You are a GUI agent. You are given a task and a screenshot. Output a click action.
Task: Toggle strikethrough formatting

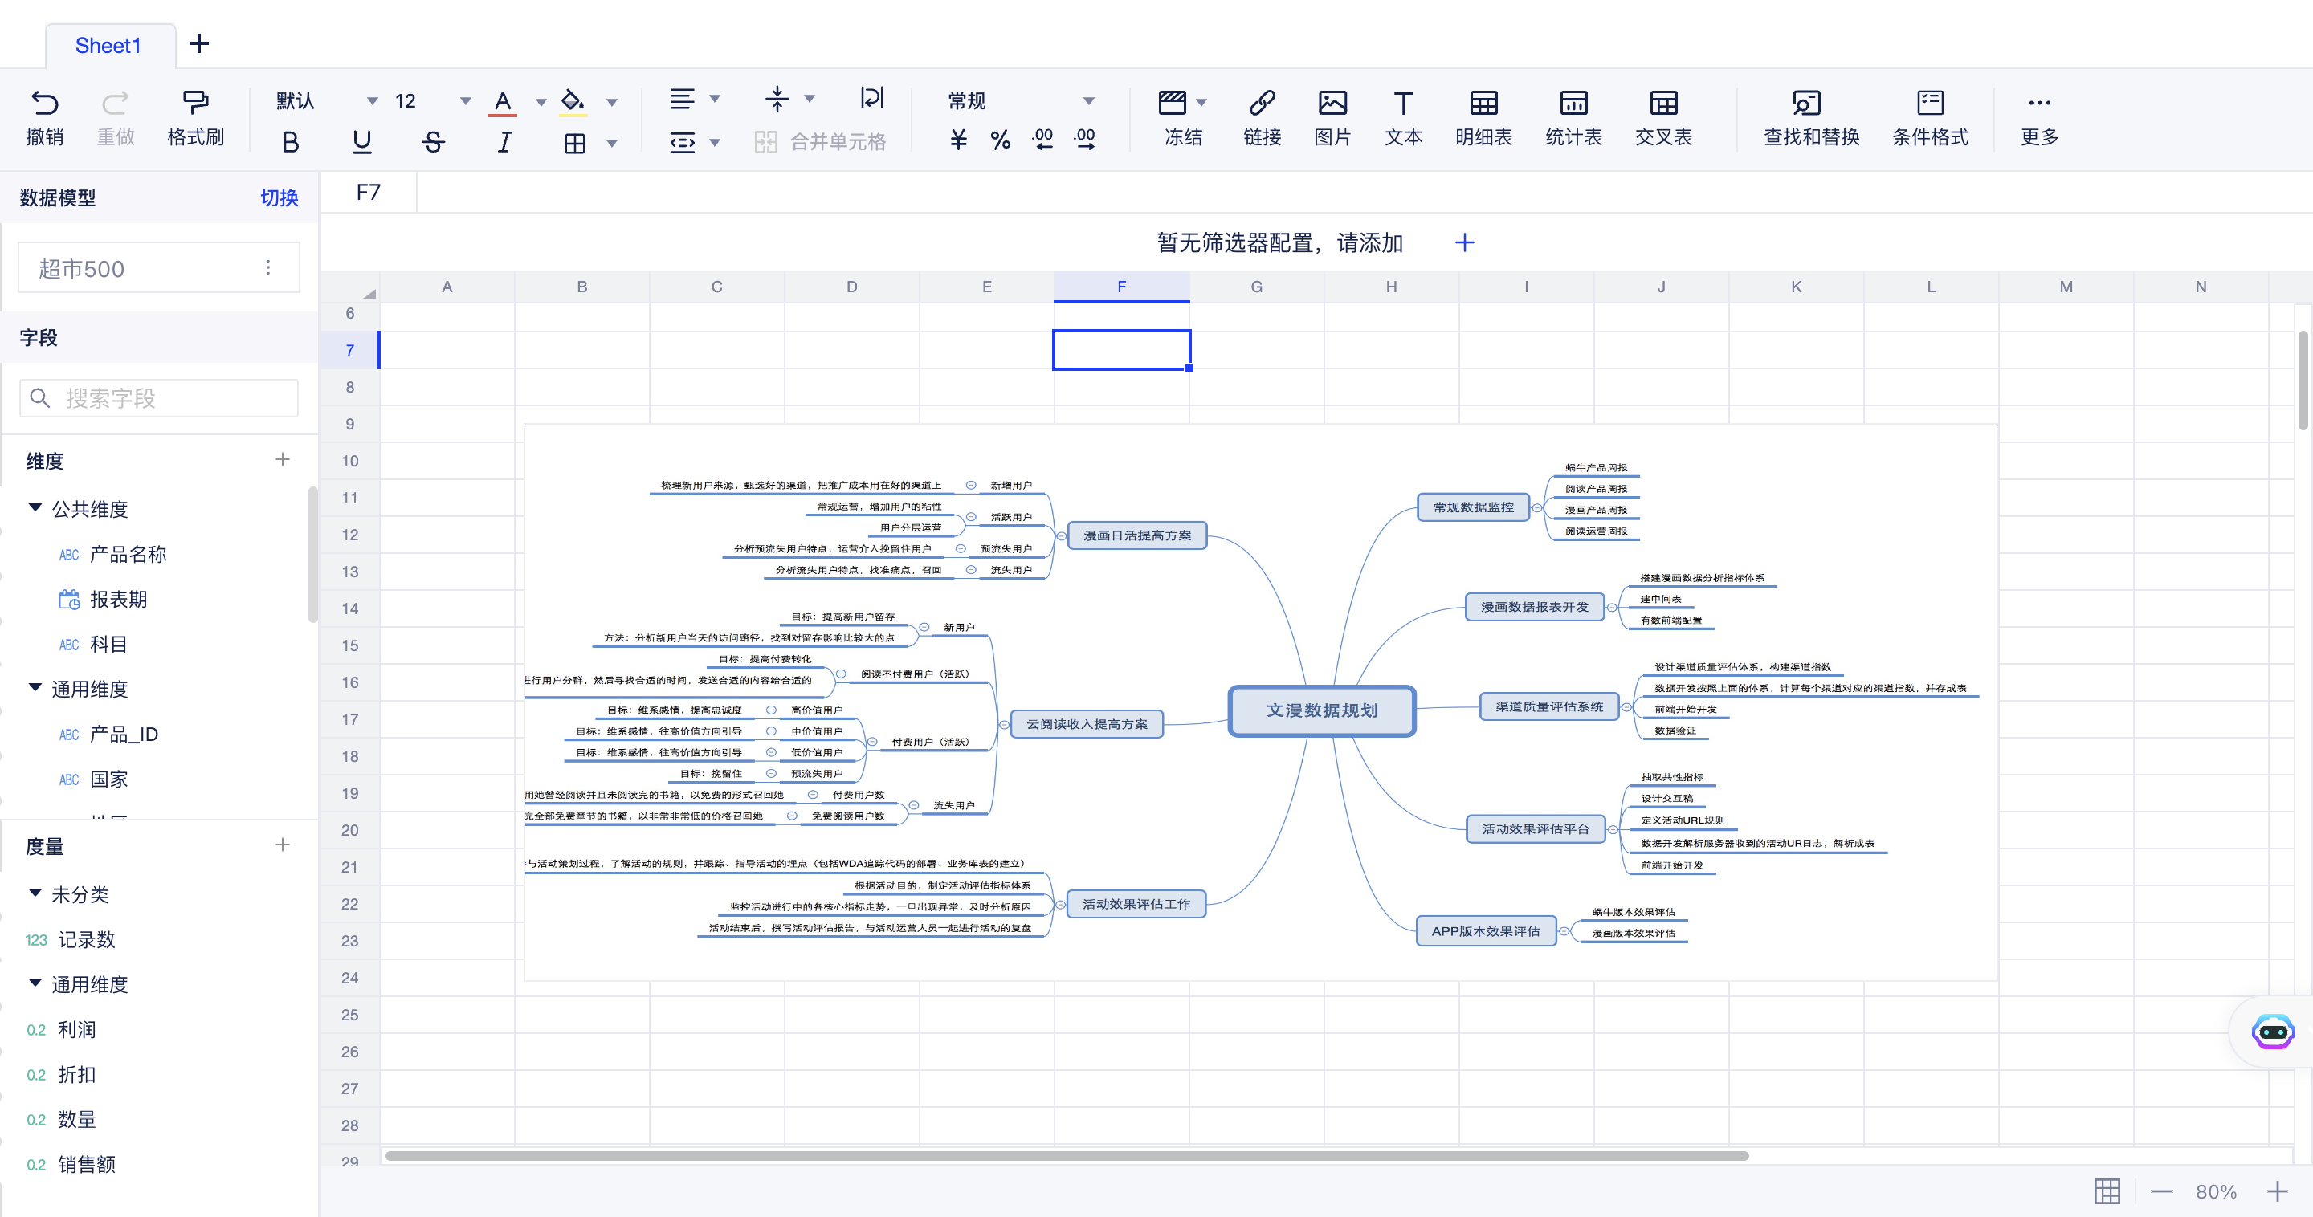433,142
